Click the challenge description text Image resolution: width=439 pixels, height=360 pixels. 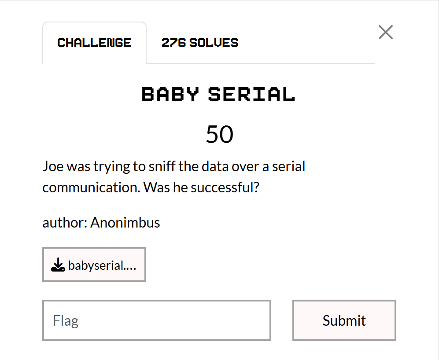[173, 176]
